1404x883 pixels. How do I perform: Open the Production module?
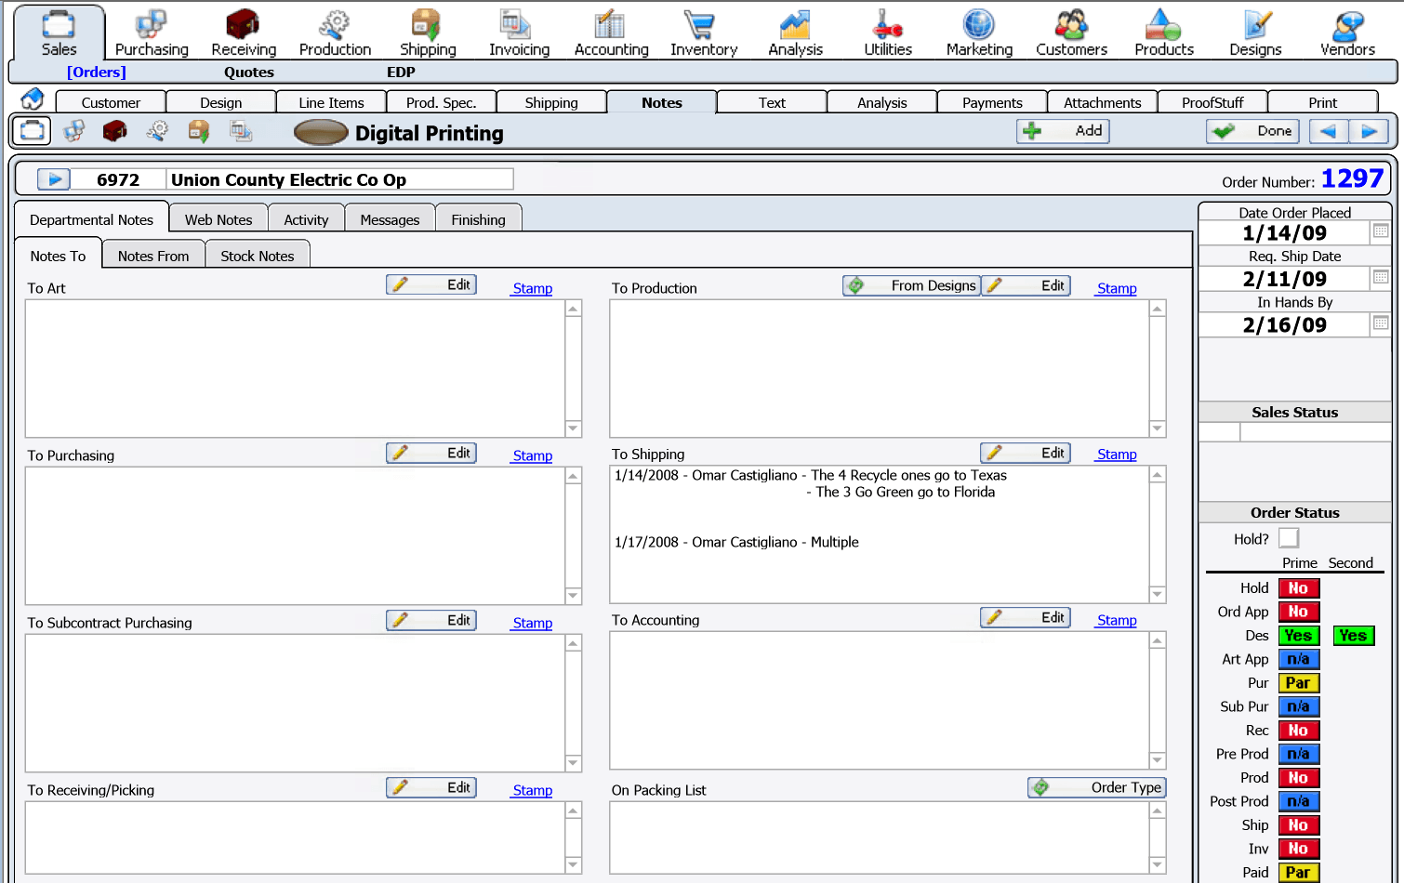(335, 33)
